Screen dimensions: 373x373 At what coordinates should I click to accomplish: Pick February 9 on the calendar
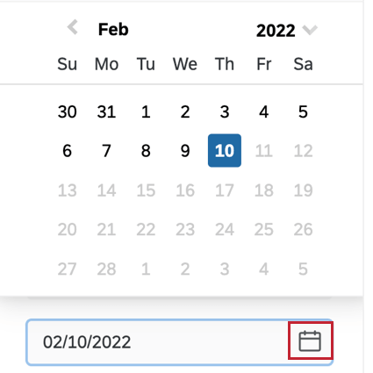pyautogui.click(x=185, y=151)
